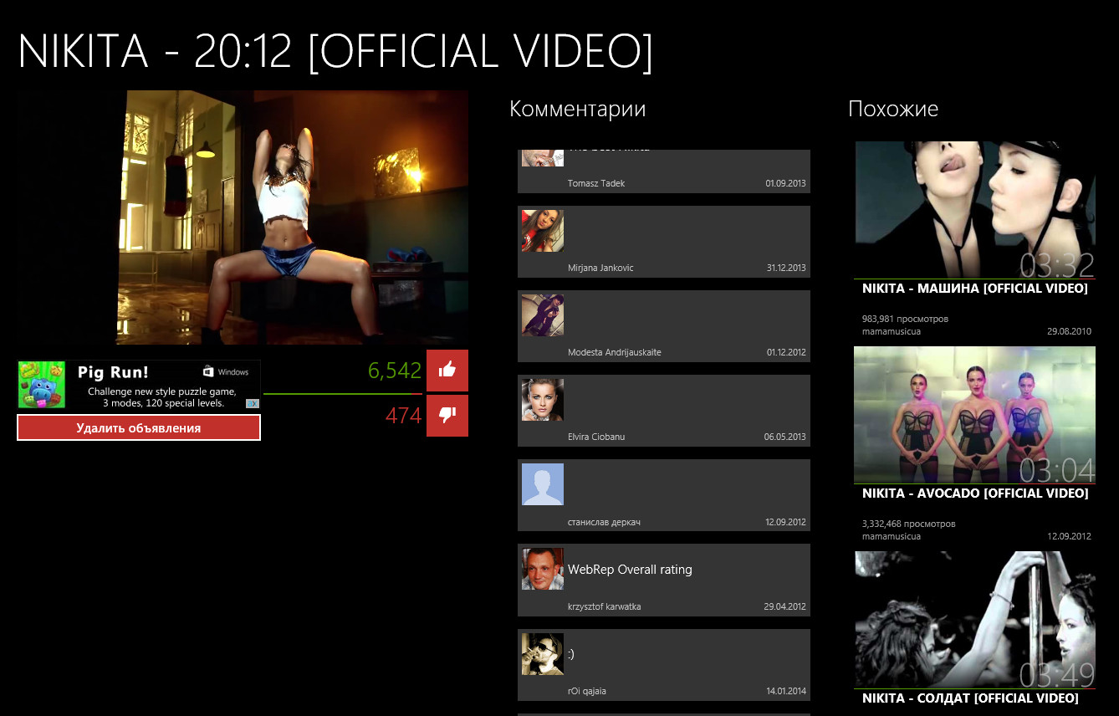Viewport: 1119px width, 716px height.
Task: Click comment date 14.01.2014
Action: (x=786, y=691)
